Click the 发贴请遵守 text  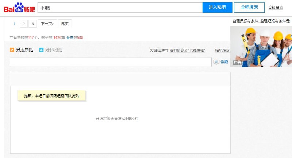(x=159, y=51)
